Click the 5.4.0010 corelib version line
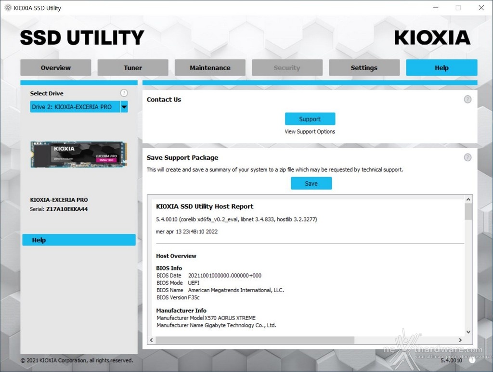 [x=236, y=219]
